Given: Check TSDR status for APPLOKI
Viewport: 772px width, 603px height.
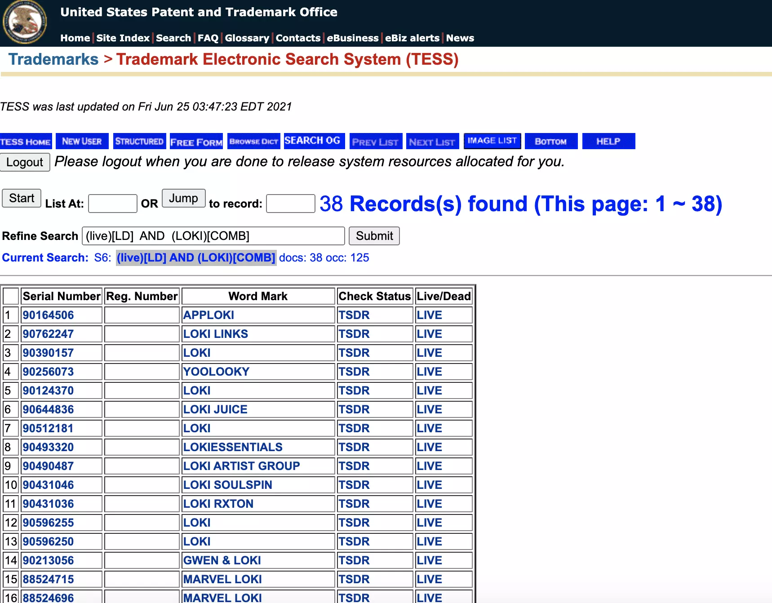Looking at the screenshot, I should (x=354, y=315).
